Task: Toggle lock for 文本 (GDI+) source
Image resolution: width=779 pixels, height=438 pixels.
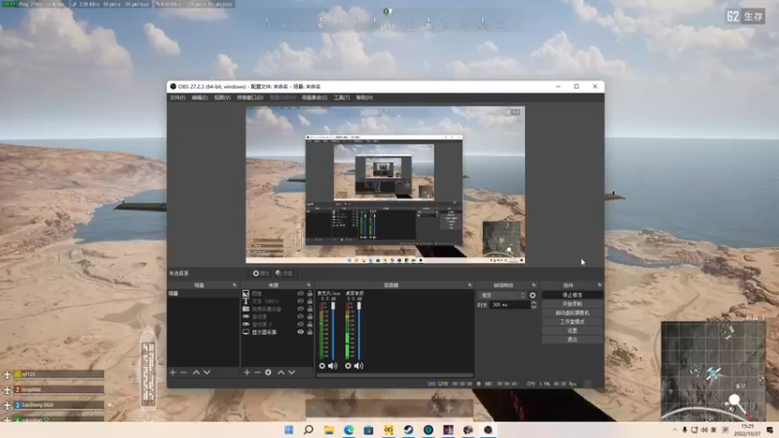Action: point(310,301)
